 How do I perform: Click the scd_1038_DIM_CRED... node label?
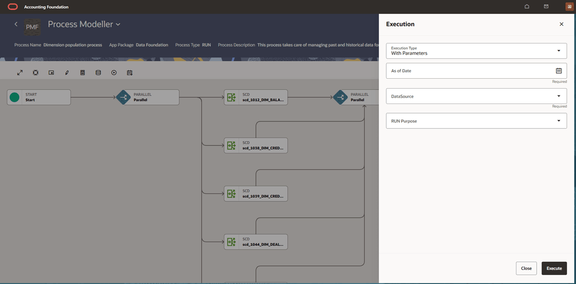point(263,148)
